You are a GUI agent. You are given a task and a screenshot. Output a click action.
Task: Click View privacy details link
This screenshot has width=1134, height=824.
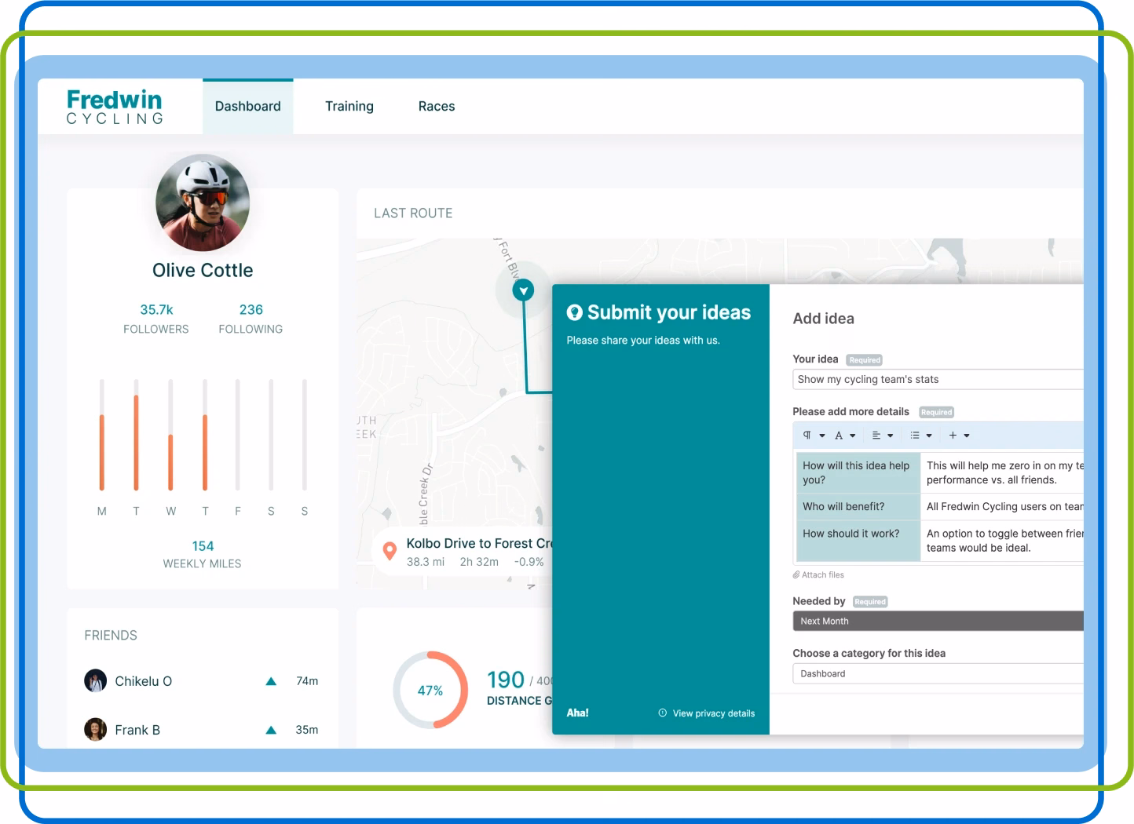(713, 713)
